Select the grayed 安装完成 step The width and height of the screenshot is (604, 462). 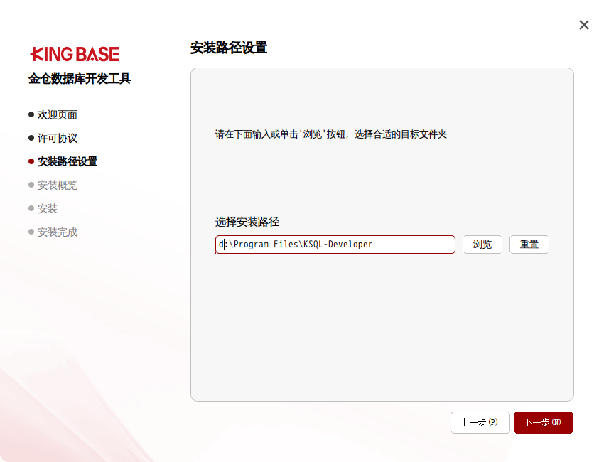[57, 232]
